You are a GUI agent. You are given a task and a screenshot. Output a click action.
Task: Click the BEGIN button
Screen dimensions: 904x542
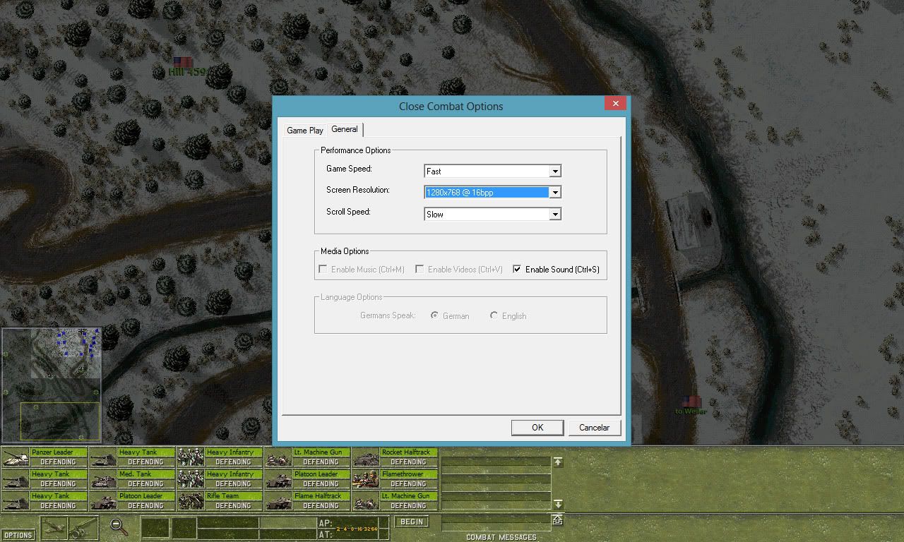pyautogui.click(x=411, y=522)
